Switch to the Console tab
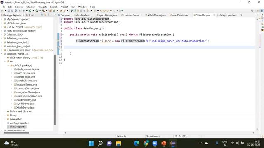 click(x=64, y=15)
